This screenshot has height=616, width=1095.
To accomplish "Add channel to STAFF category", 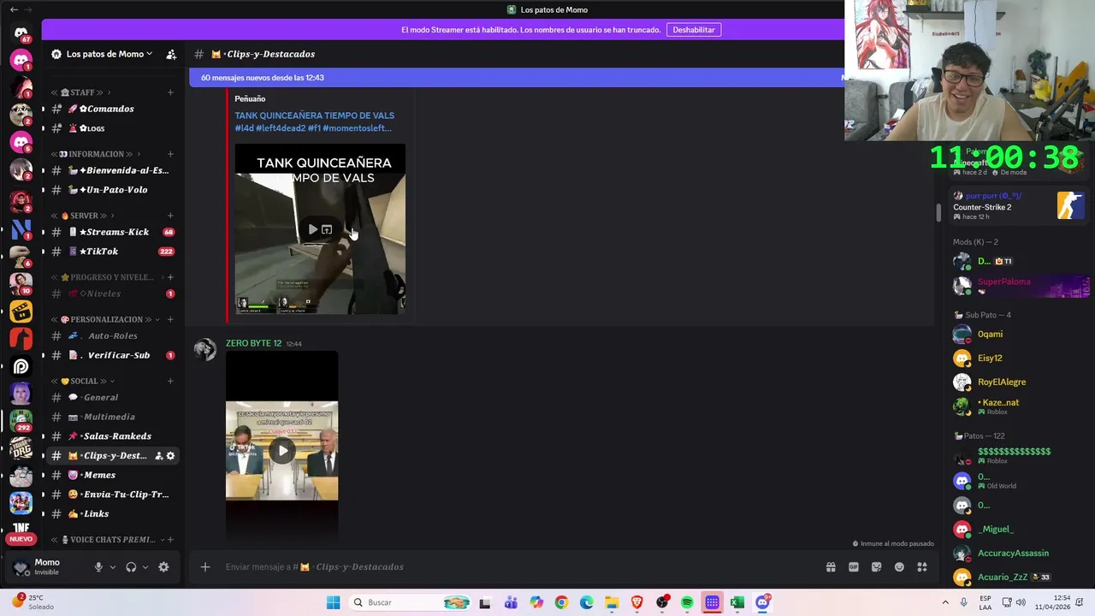I will tap(170, 92).
